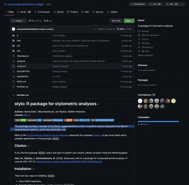The width and height of the screenshot is (189, 185).
Task: Open the Computational Stylistics Group webpage link
Action: pyautogui.click(x=47, y=135)
